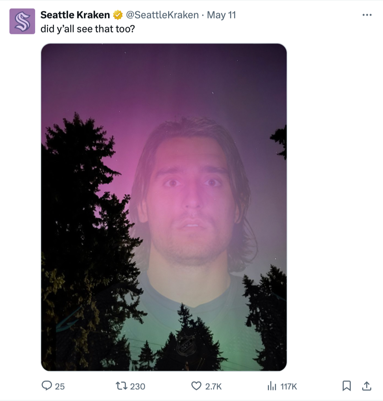
Task: Enlarge the aurora photo attachment
Action: [x=164, y=207]
